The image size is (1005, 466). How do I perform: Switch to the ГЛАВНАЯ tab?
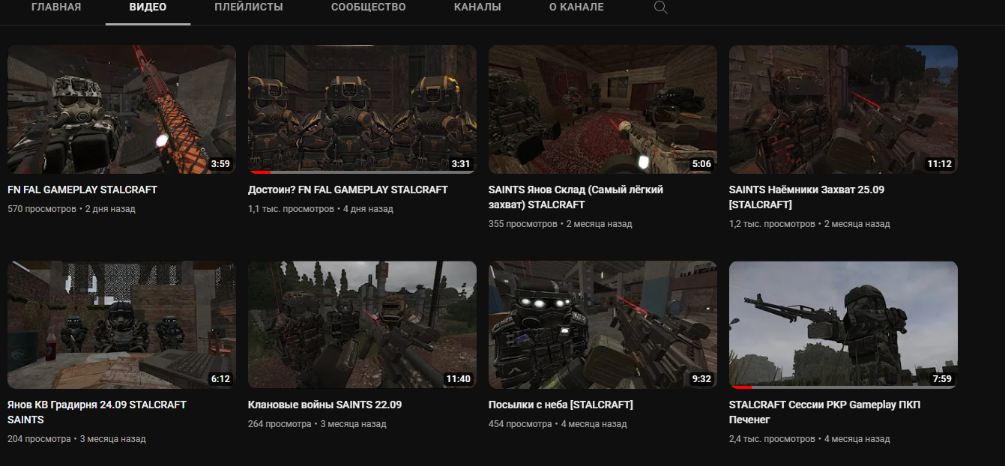pos(56,7)
